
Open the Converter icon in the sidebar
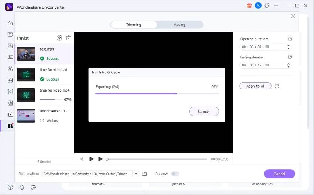(10, 34)
